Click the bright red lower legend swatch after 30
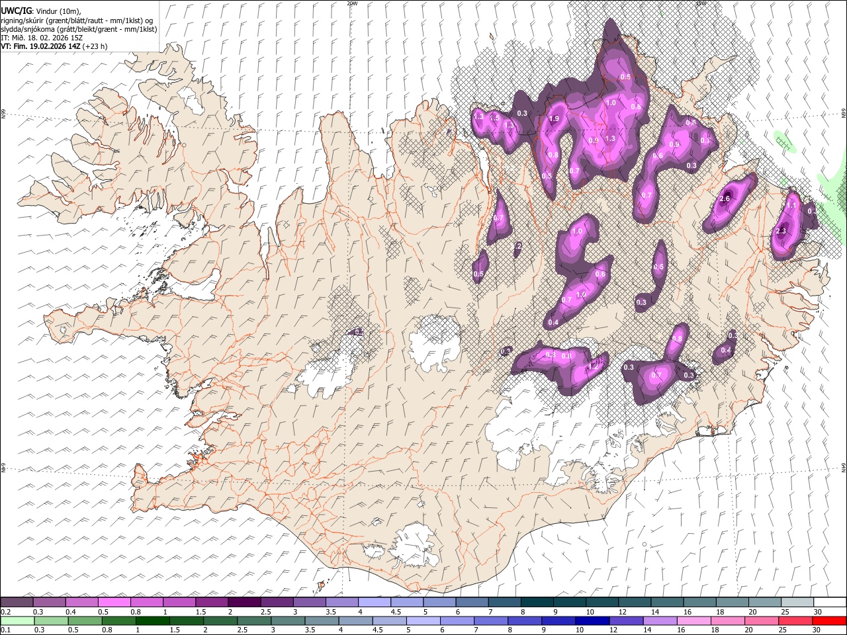 click(829, 621)
